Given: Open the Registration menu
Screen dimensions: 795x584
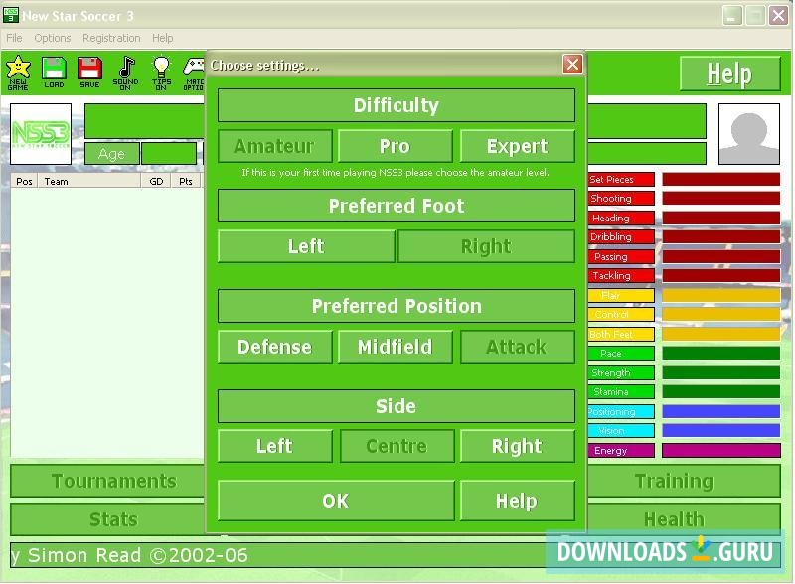Looking at the screenshot, I should coord(111,38).
